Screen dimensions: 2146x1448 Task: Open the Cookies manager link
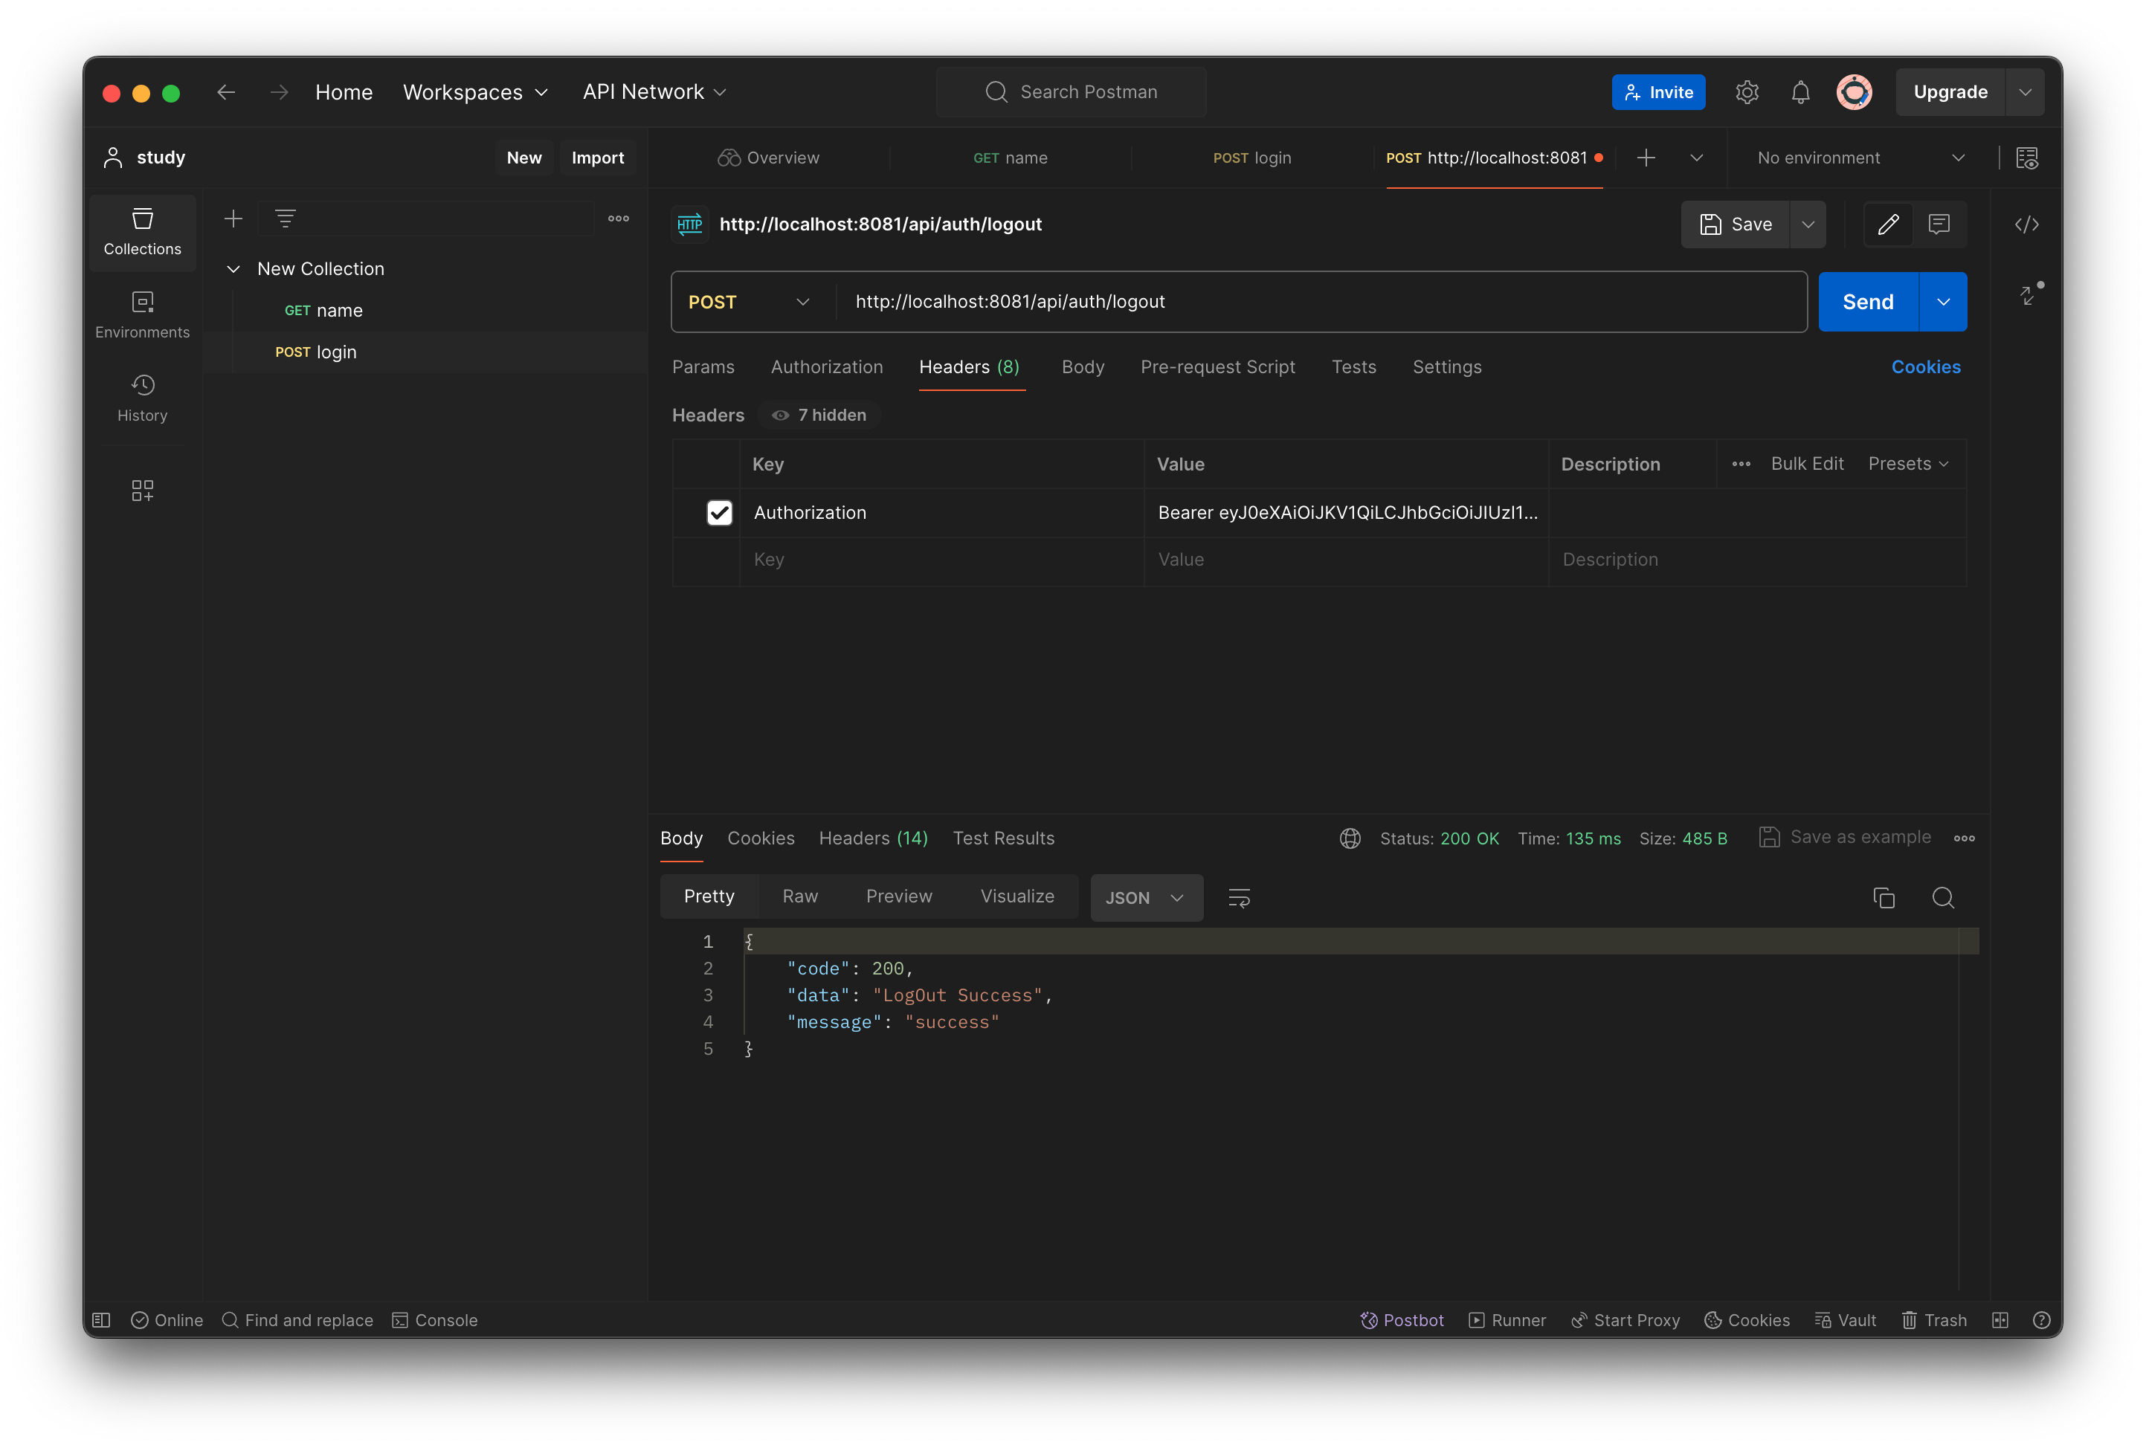point(1925,366)
